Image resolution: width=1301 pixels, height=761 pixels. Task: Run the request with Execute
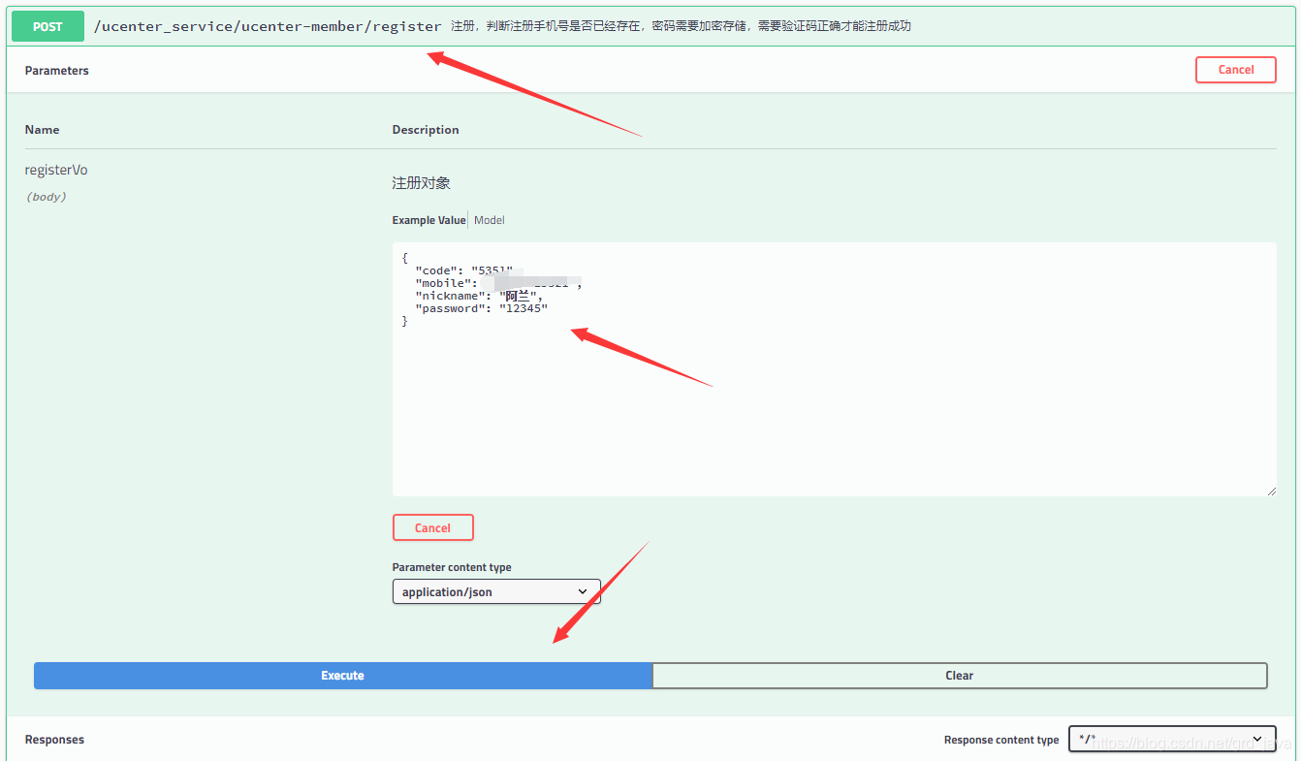[x=342, y=676]
